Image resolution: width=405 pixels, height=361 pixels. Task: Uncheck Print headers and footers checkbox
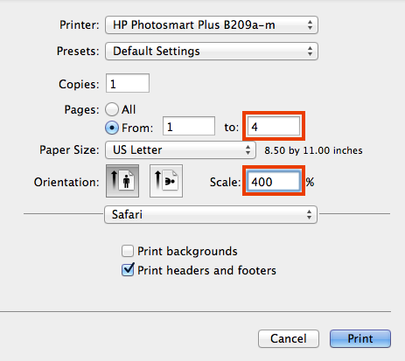point(128,269)
